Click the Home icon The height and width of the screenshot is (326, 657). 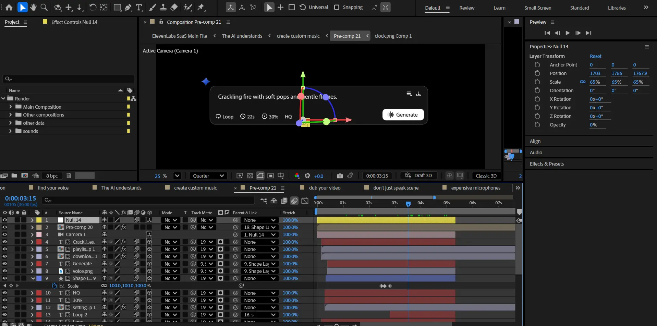tap(9, 7)
